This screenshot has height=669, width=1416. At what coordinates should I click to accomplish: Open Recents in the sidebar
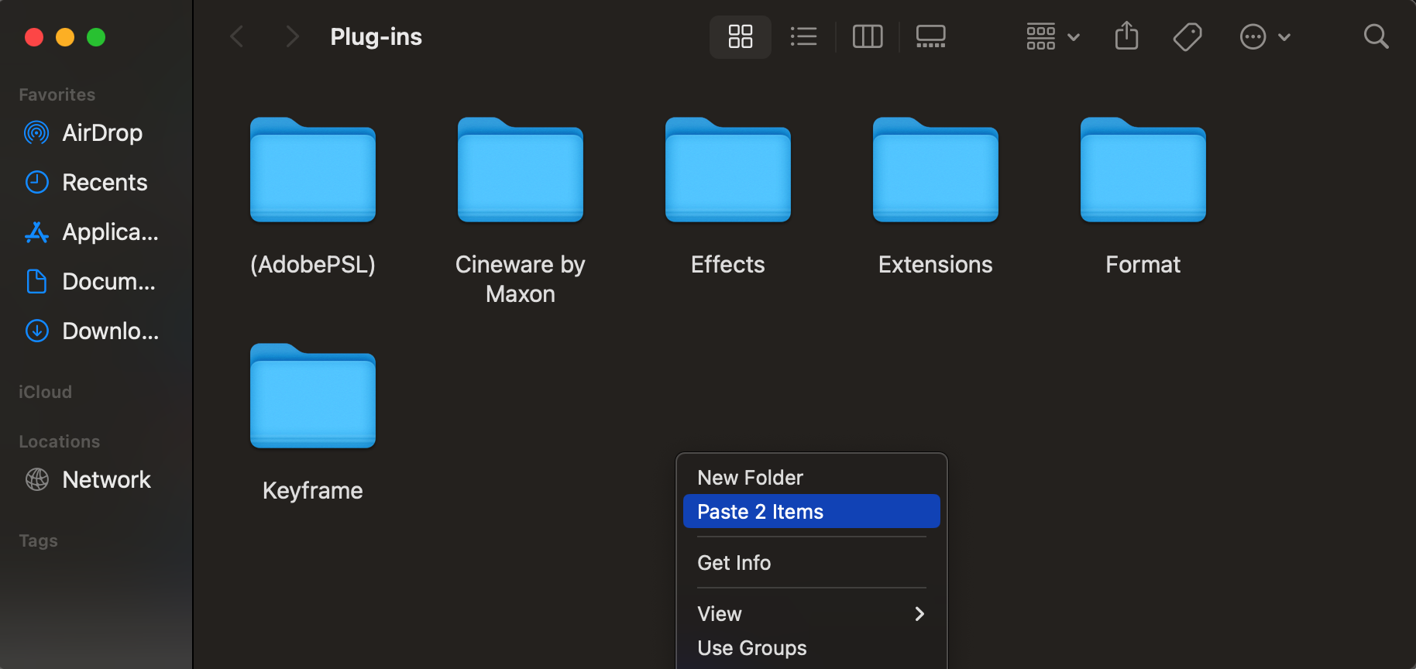pyautogui.click(x=104, y=183)
